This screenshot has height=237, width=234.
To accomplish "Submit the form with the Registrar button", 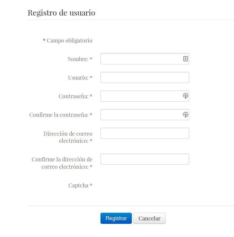I will click(116, 218).
